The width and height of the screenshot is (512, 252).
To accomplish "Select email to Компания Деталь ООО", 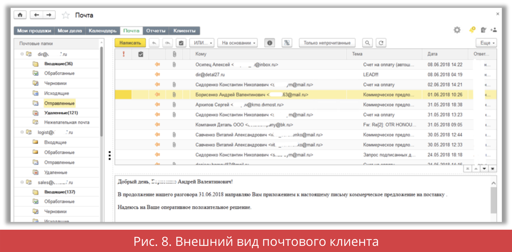I will pyautogui.click(x=306, y=125).
